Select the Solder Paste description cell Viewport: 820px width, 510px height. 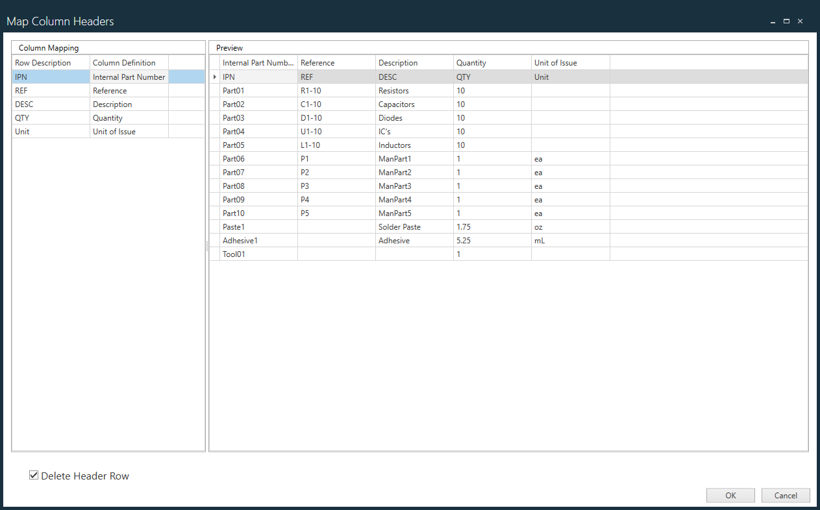tap(414, 226)
